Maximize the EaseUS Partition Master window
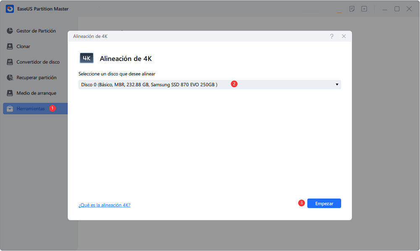Screen dimensions: 420x251 point(397,9)
